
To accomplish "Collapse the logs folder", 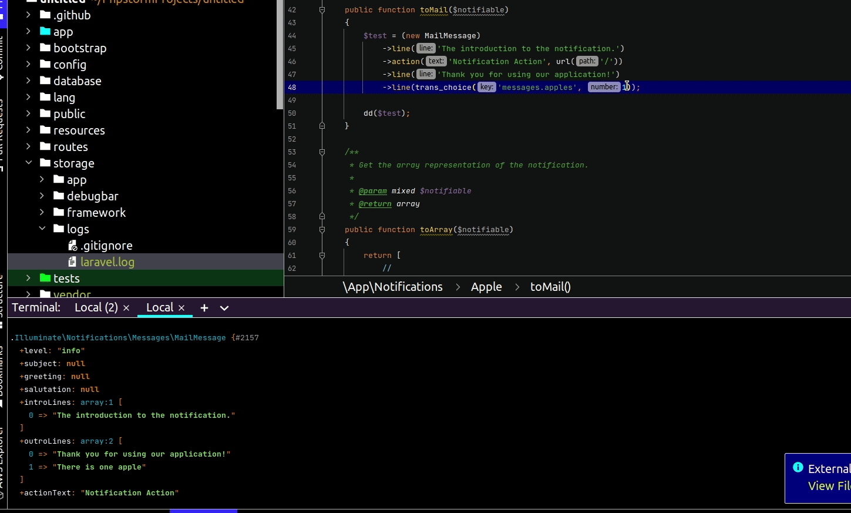I will pyautogui.click(x=42, y=229).
